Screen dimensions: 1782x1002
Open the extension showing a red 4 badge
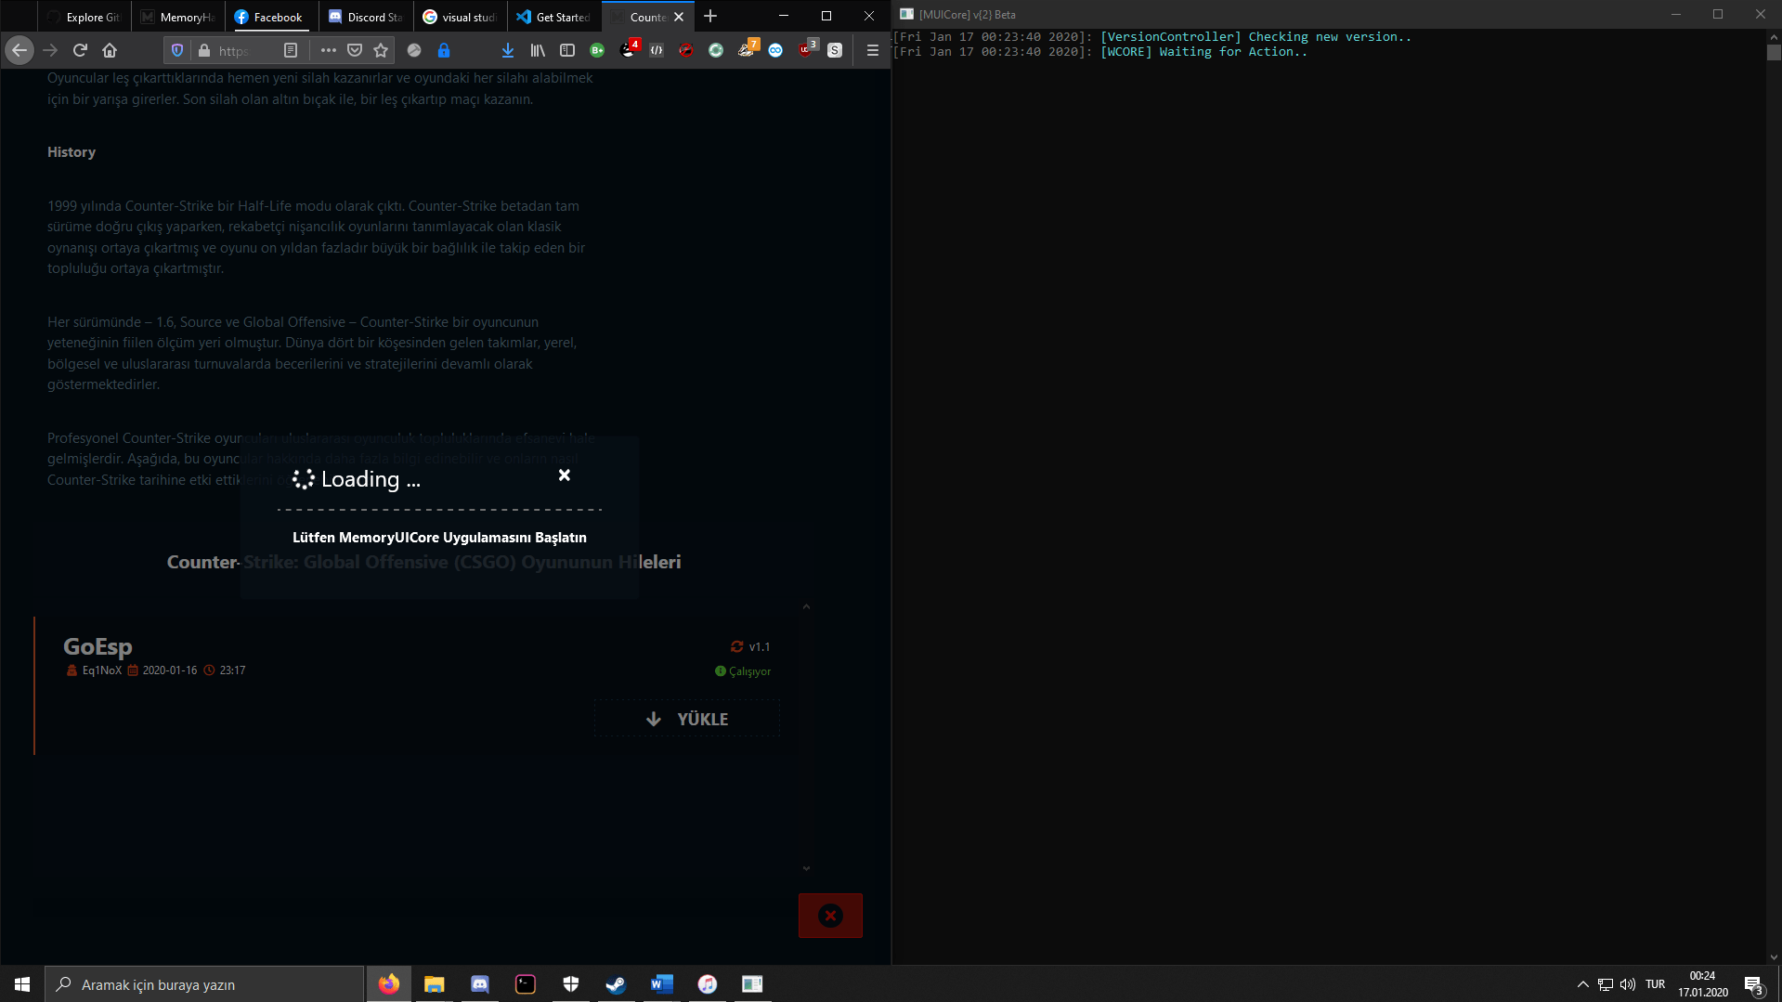[629, 48]
